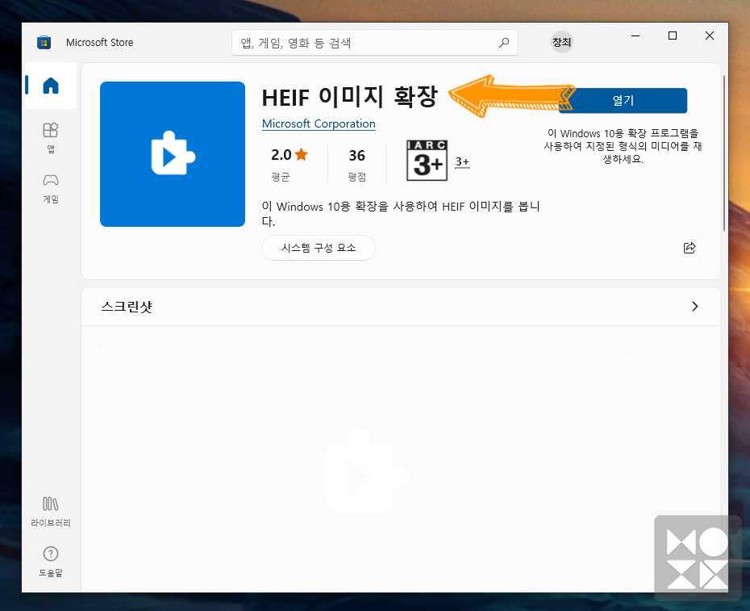Open the 게임 (Games) section

tap(51, 188)
